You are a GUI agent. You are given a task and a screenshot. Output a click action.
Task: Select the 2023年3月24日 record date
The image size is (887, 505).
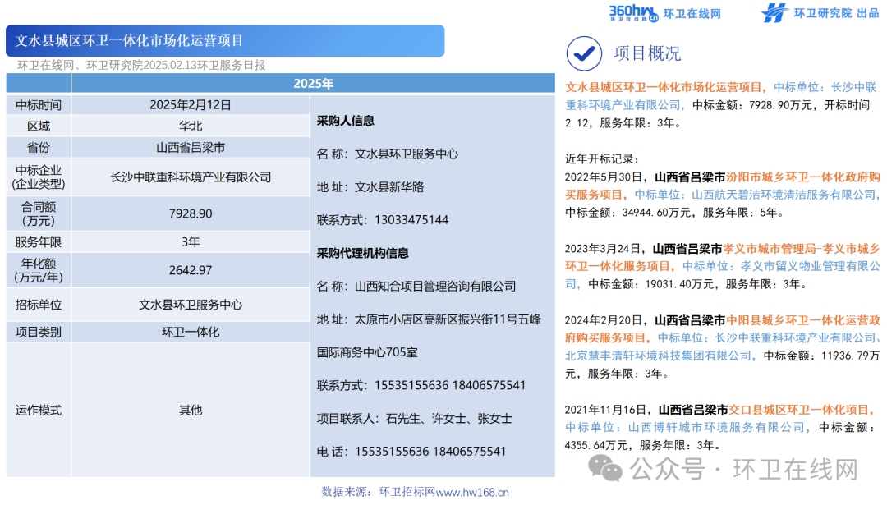605,248
